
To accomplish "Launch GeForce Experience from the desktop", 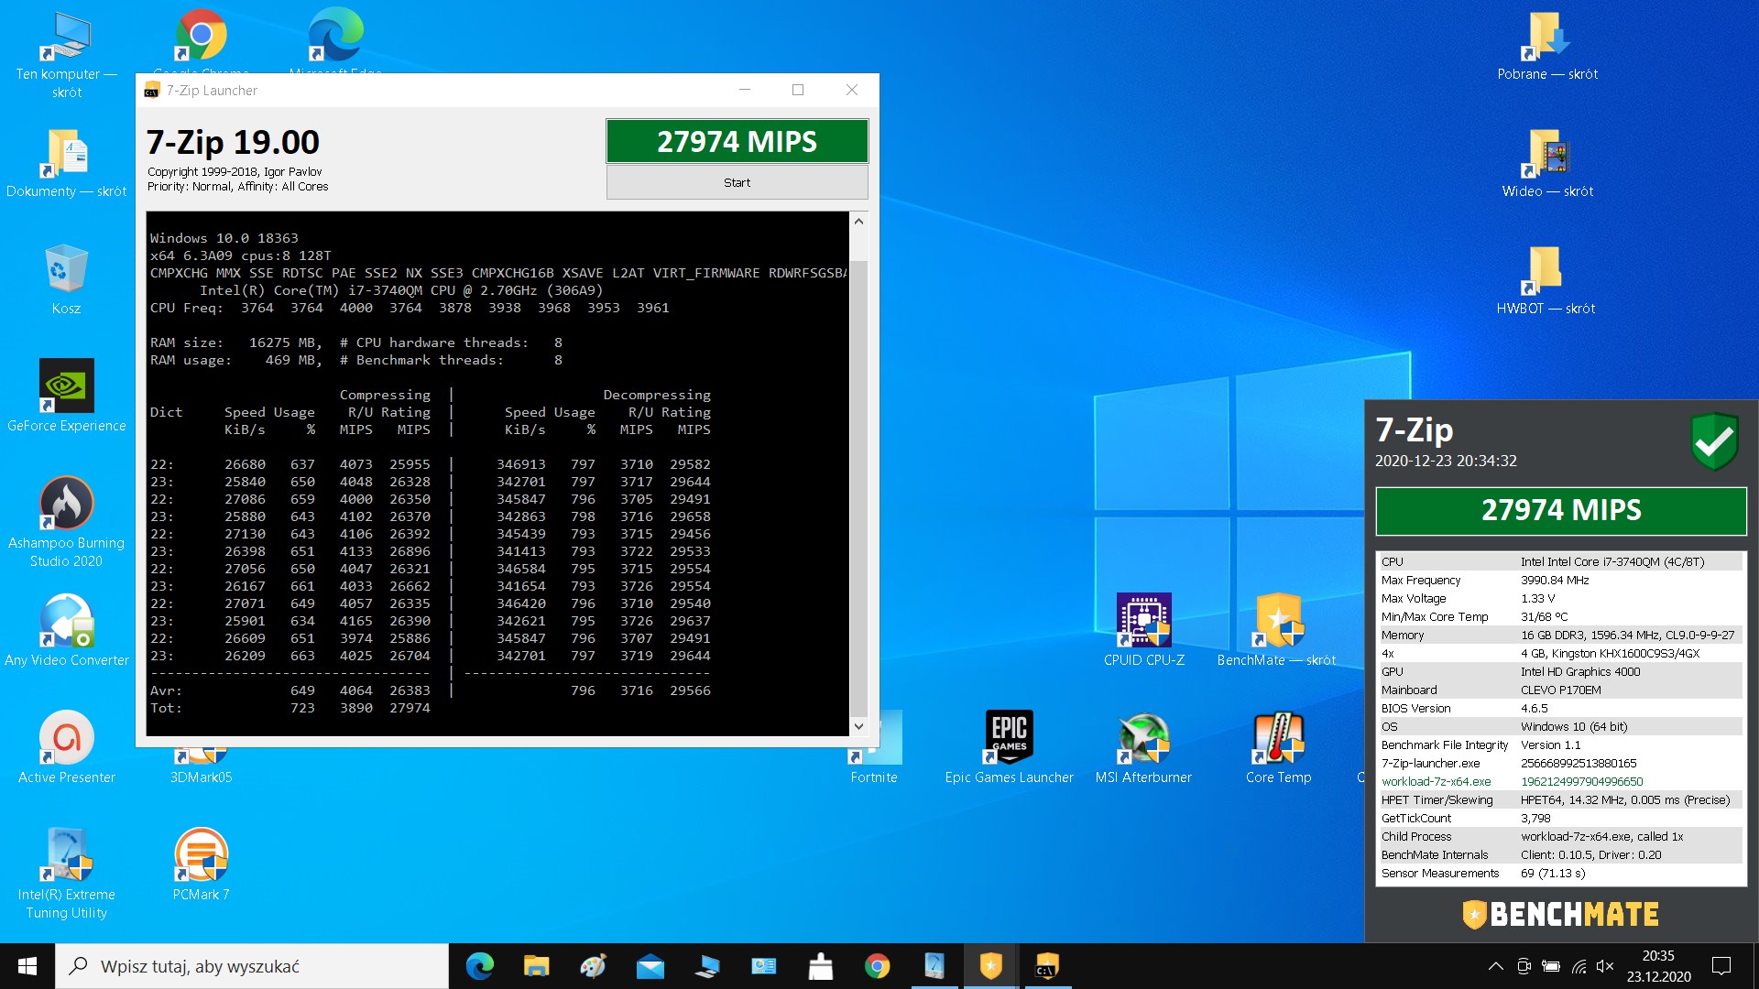I will [x=66, y=396].
